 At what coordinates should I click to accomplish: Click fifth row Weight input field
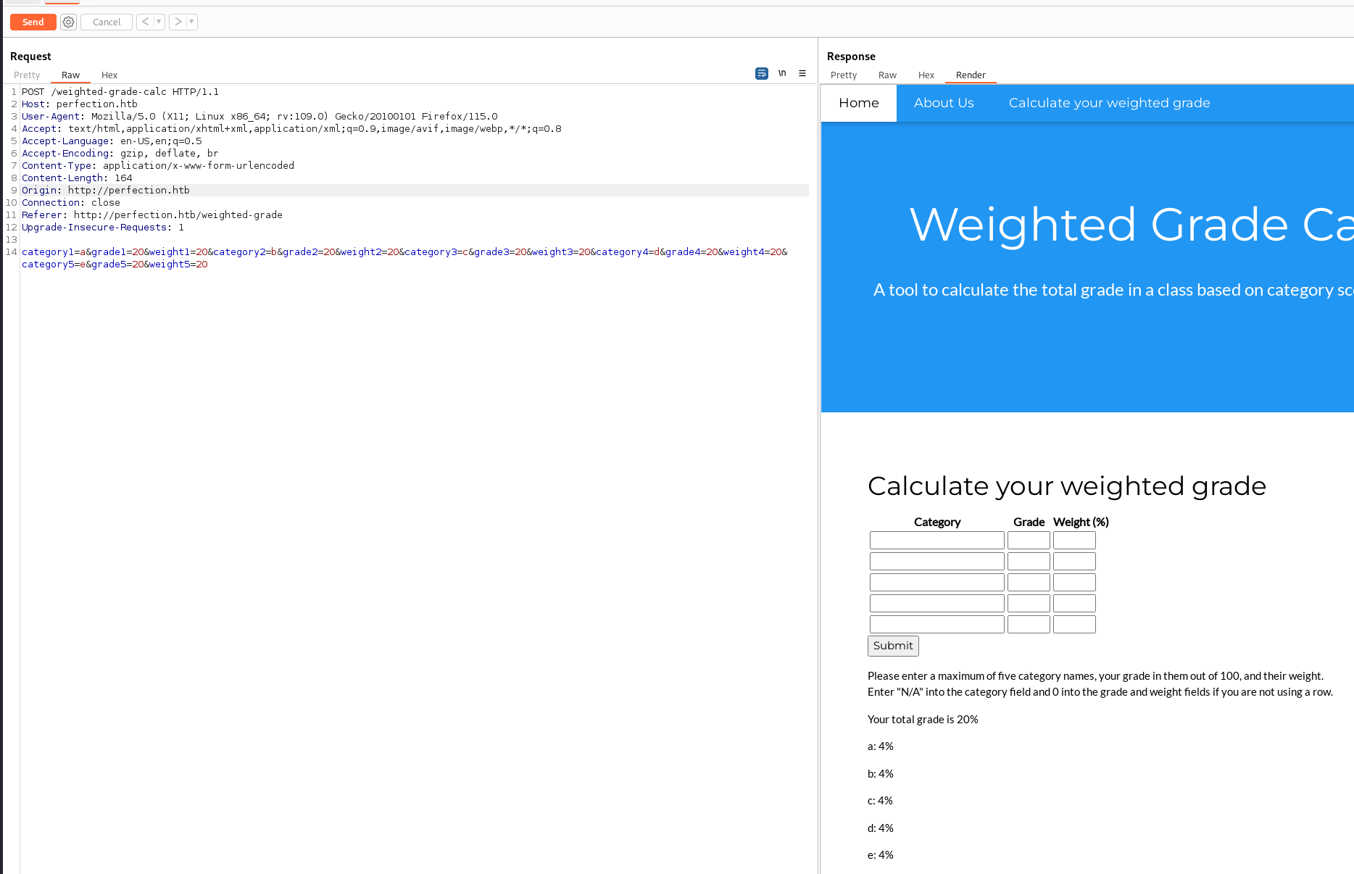pyautogui.click(x=1074, y=625)
